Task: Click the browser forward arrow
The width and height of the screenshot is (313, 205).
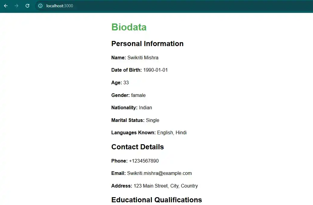Action: 17,6
